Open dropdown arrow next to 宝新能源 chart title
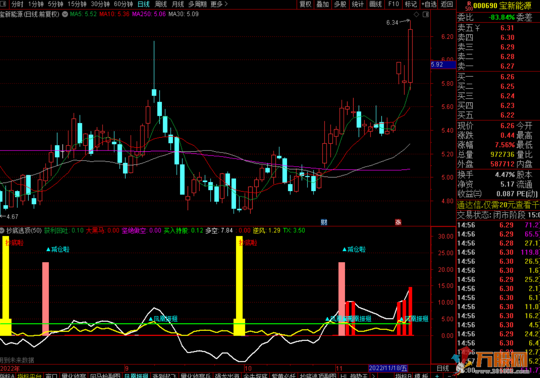 (65, 14)
